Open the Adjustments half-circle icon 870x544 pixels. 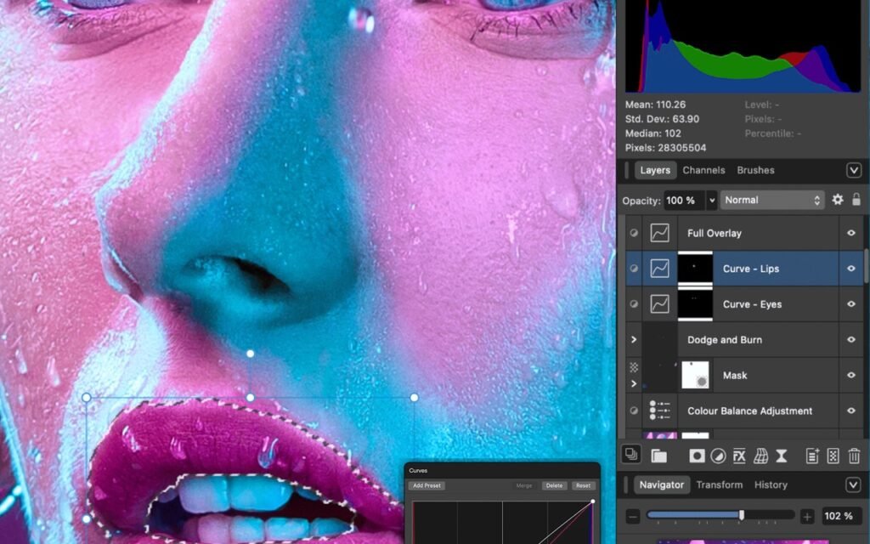718,456
